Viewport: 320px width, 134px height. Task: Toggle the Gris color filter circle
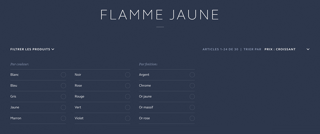coord(63,97)
